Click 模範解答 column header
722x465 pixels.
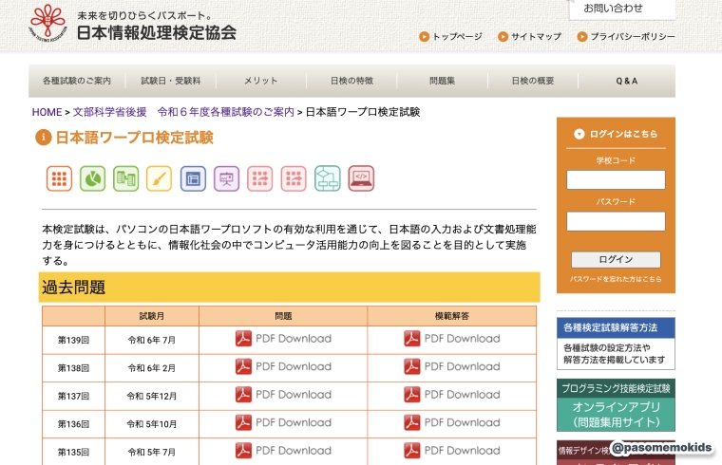451,316
